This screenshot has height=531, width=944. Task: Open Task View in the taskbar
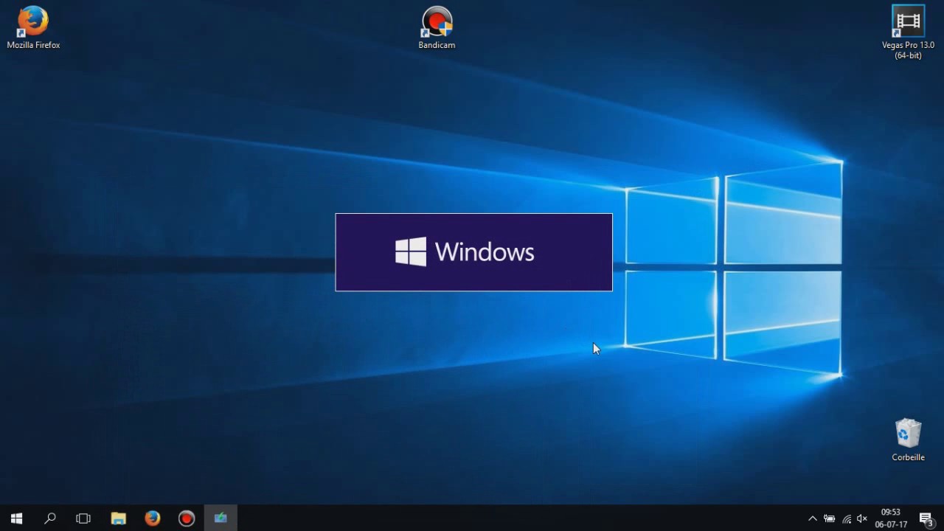pos(83,518)
